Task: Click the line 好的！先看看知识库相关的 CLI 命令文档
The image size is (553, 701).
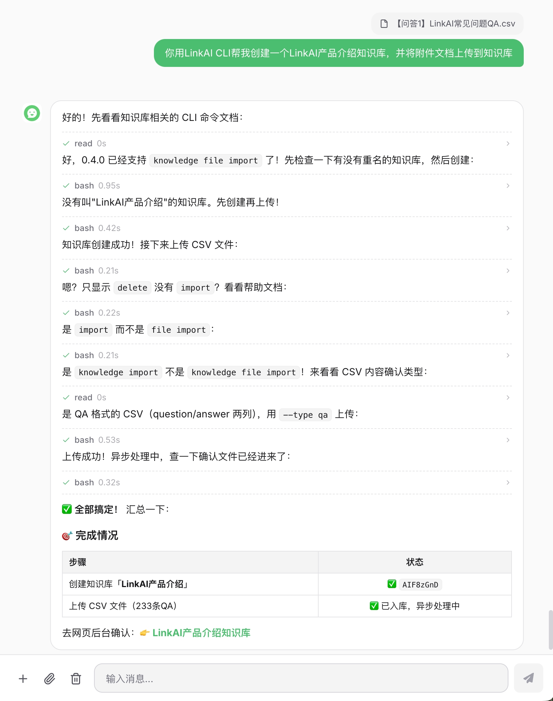Action: coord(152,118)
